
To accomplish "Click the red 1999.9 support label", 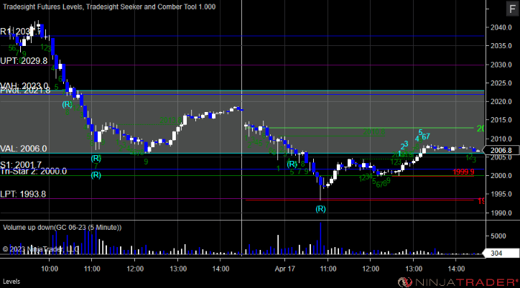I will [463, 172].
